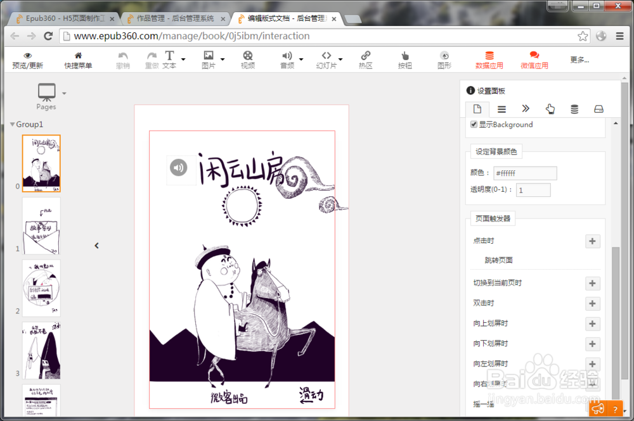Open the page settings tab icon
The width and height of the screenshot is (634, 421).
click(x=477, y=109)
